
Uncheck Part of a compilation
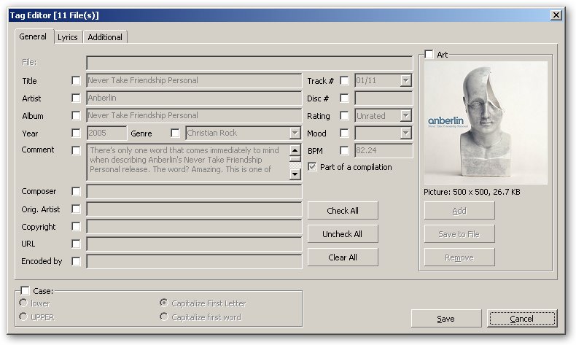pyautogui.click(x=313, y=167)
